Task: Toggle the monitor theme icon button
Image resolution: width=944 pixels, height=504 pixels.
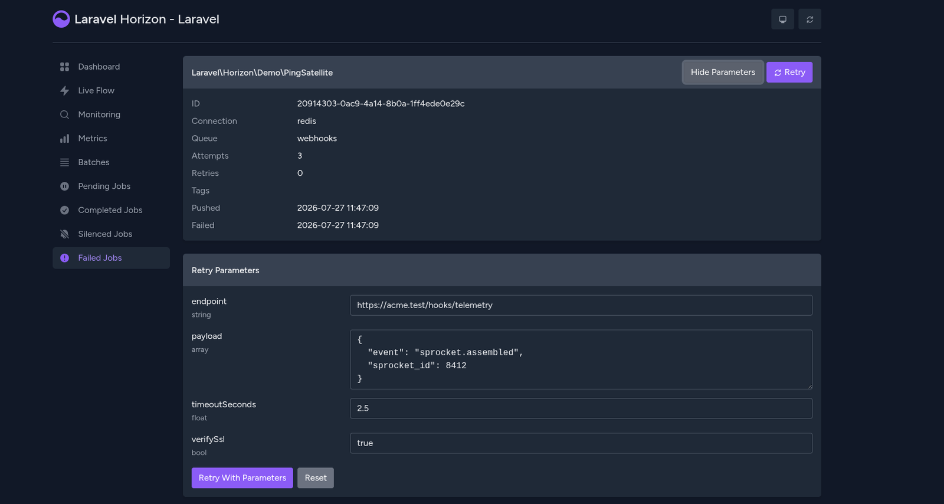Action: [x=782, y=19]
